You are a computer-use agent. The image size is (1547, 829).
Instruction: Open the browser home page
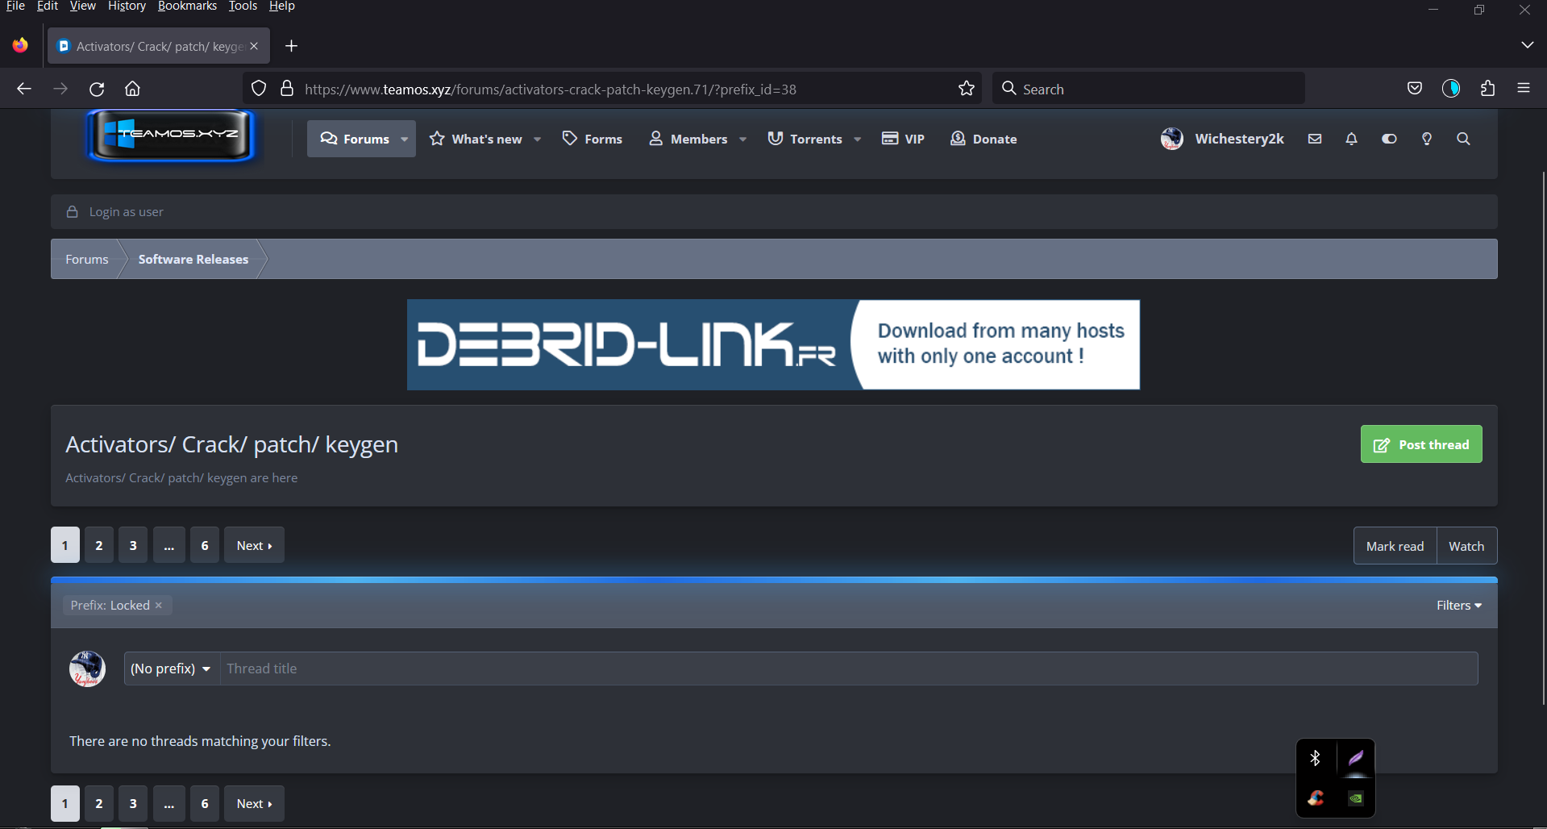tap(133, 89)
